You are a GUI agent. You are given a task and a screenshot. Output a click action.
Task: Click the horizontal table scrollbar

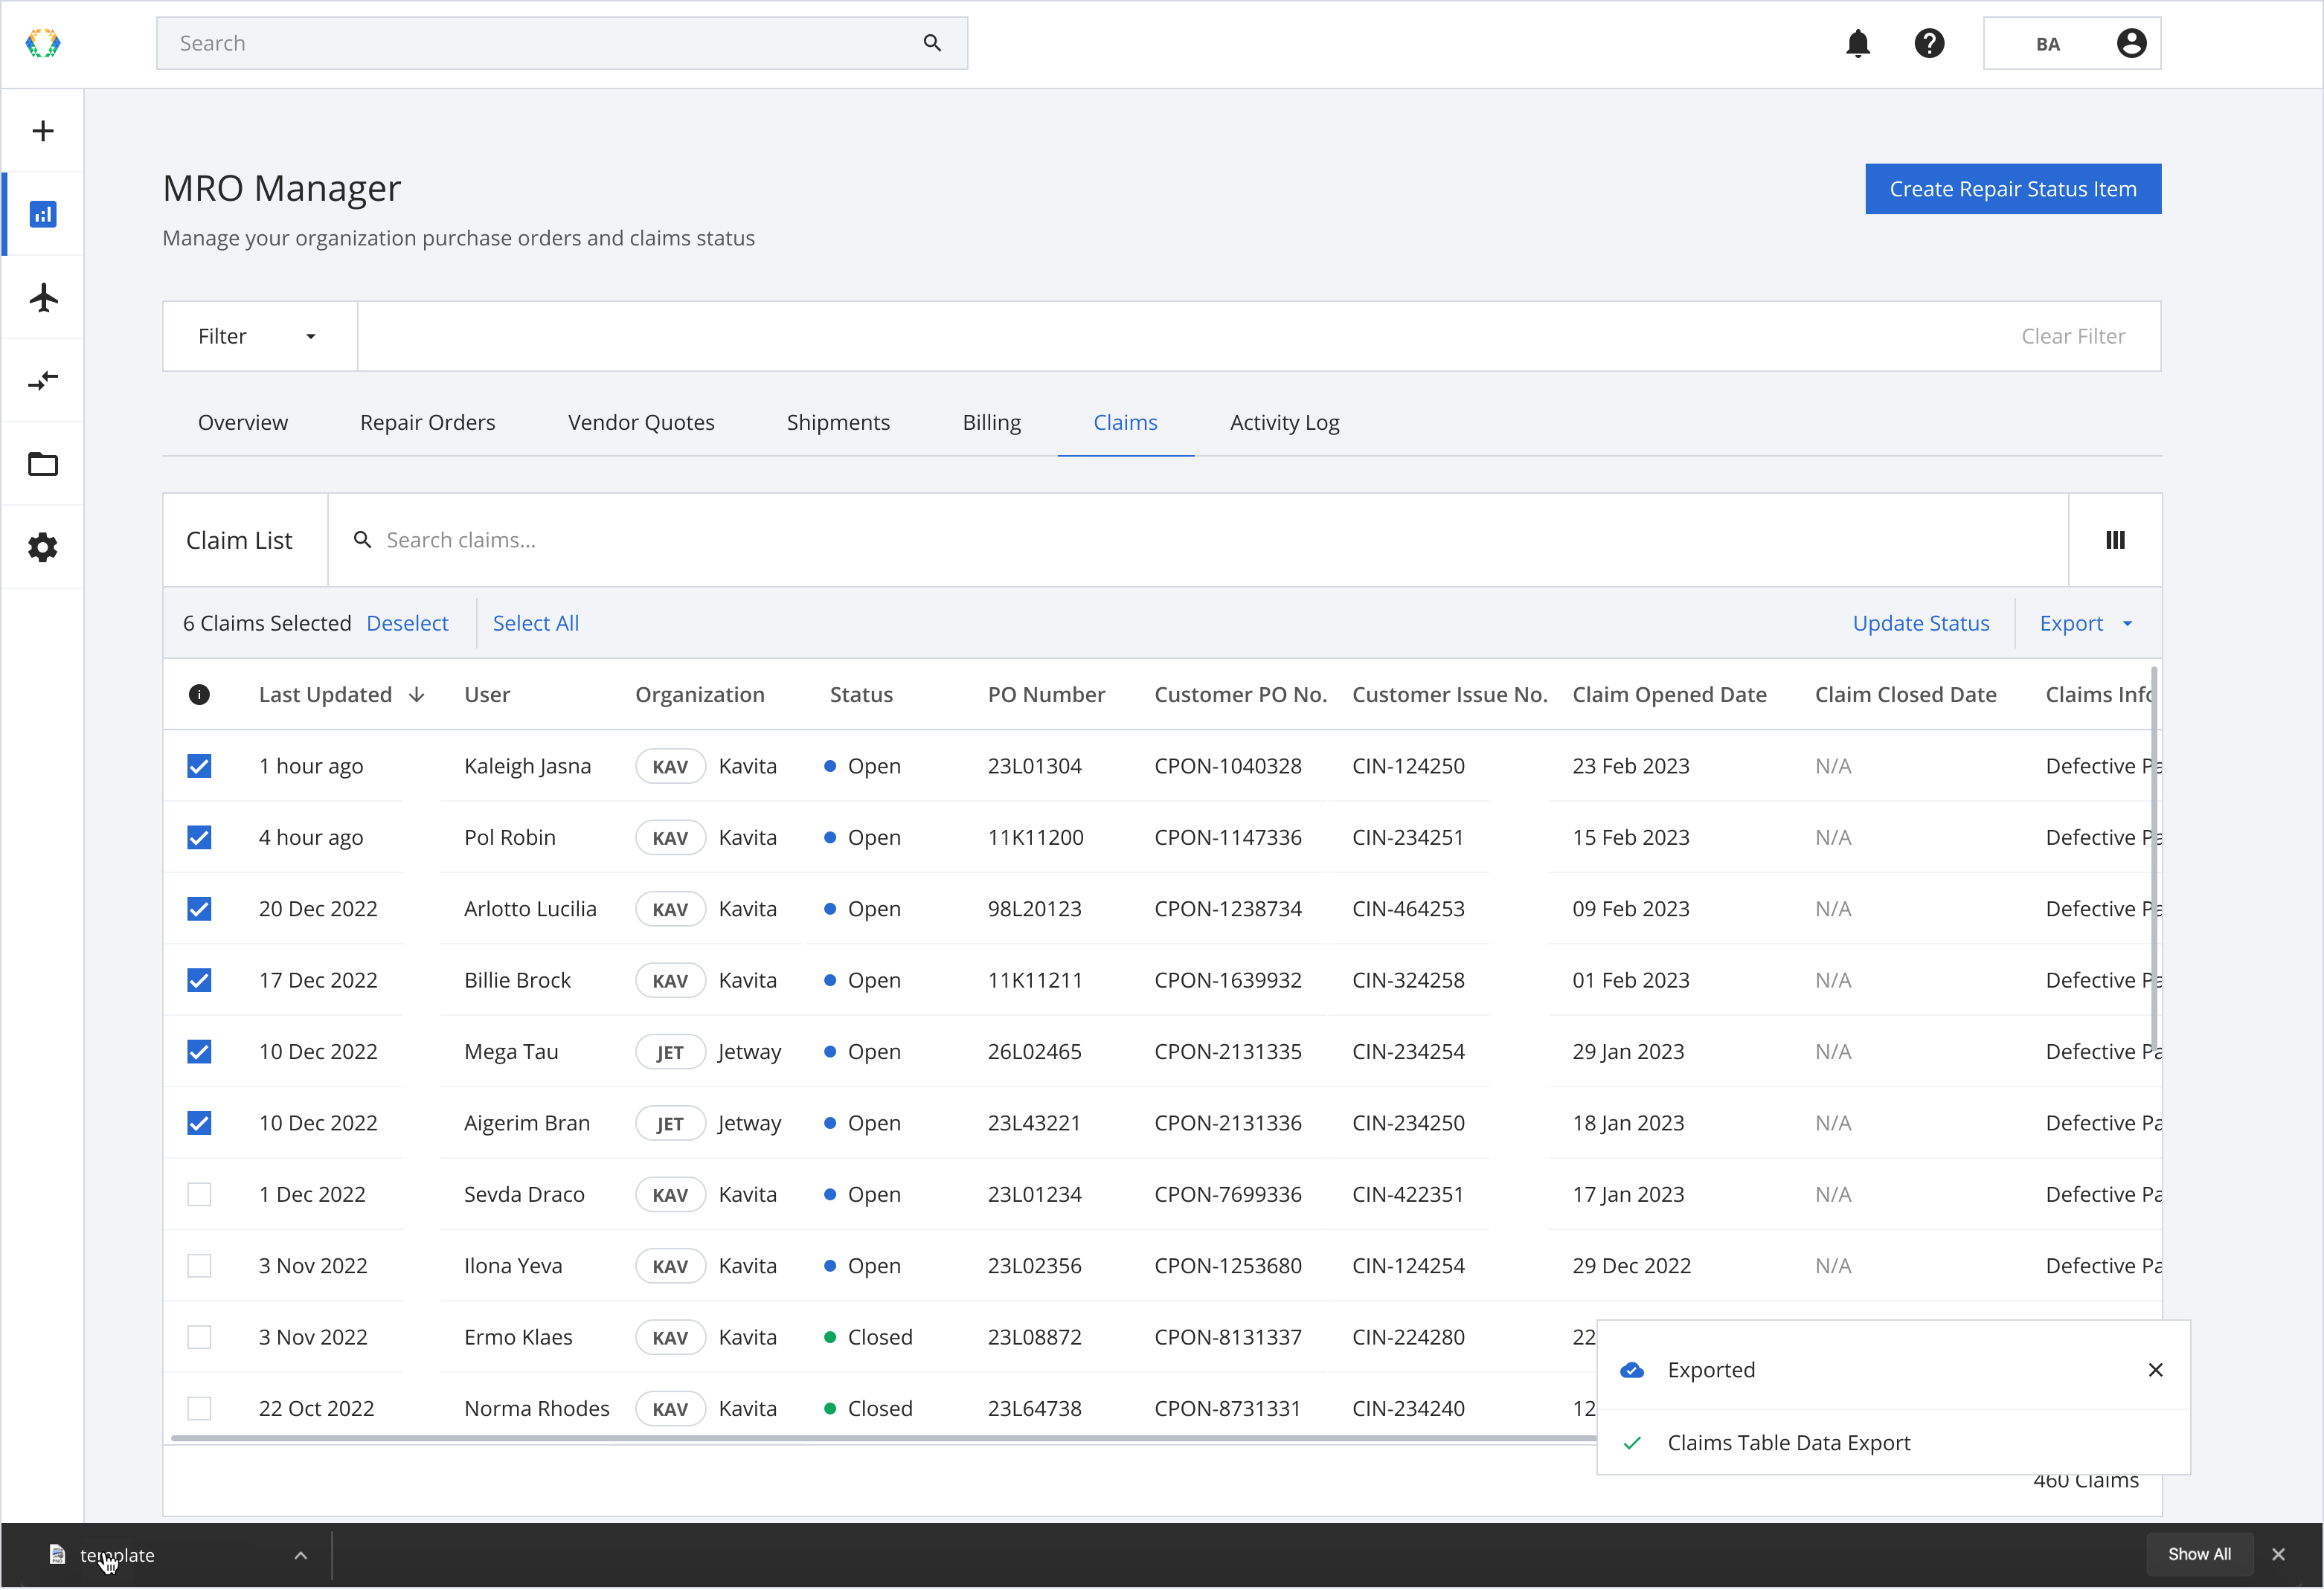[883, 1438]
